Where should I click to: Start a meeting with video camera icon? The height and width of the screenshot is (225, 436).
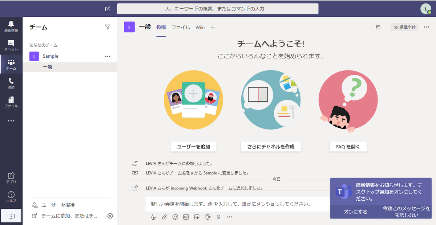click(208, 217)
